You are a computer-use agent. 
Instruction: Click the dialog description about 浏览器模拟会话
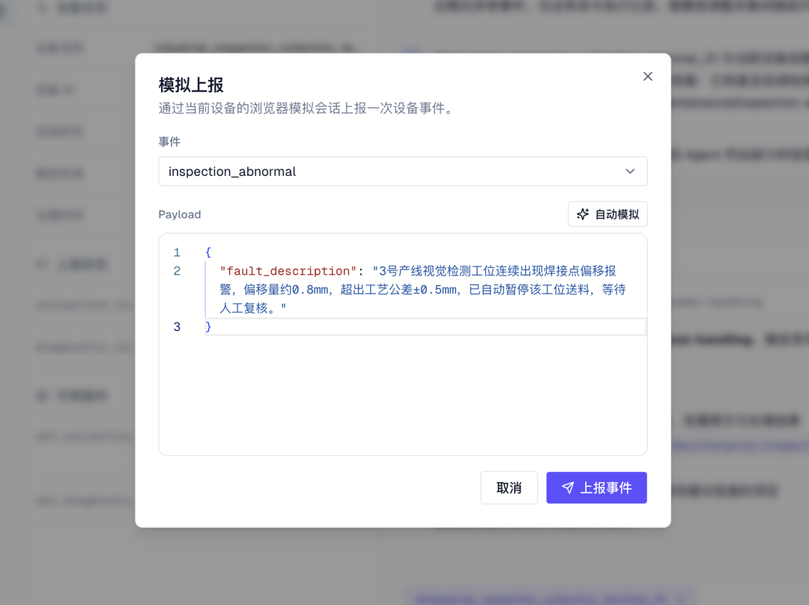[x=307, y=109]
